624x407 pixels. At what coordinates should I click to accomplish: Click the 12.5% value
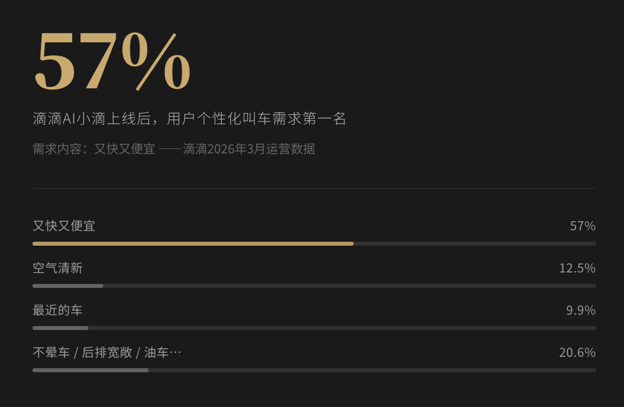point(577,268)
